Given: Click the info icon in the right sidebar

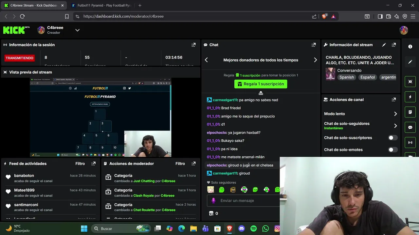Looking at the screenshot, I should 410,47.
